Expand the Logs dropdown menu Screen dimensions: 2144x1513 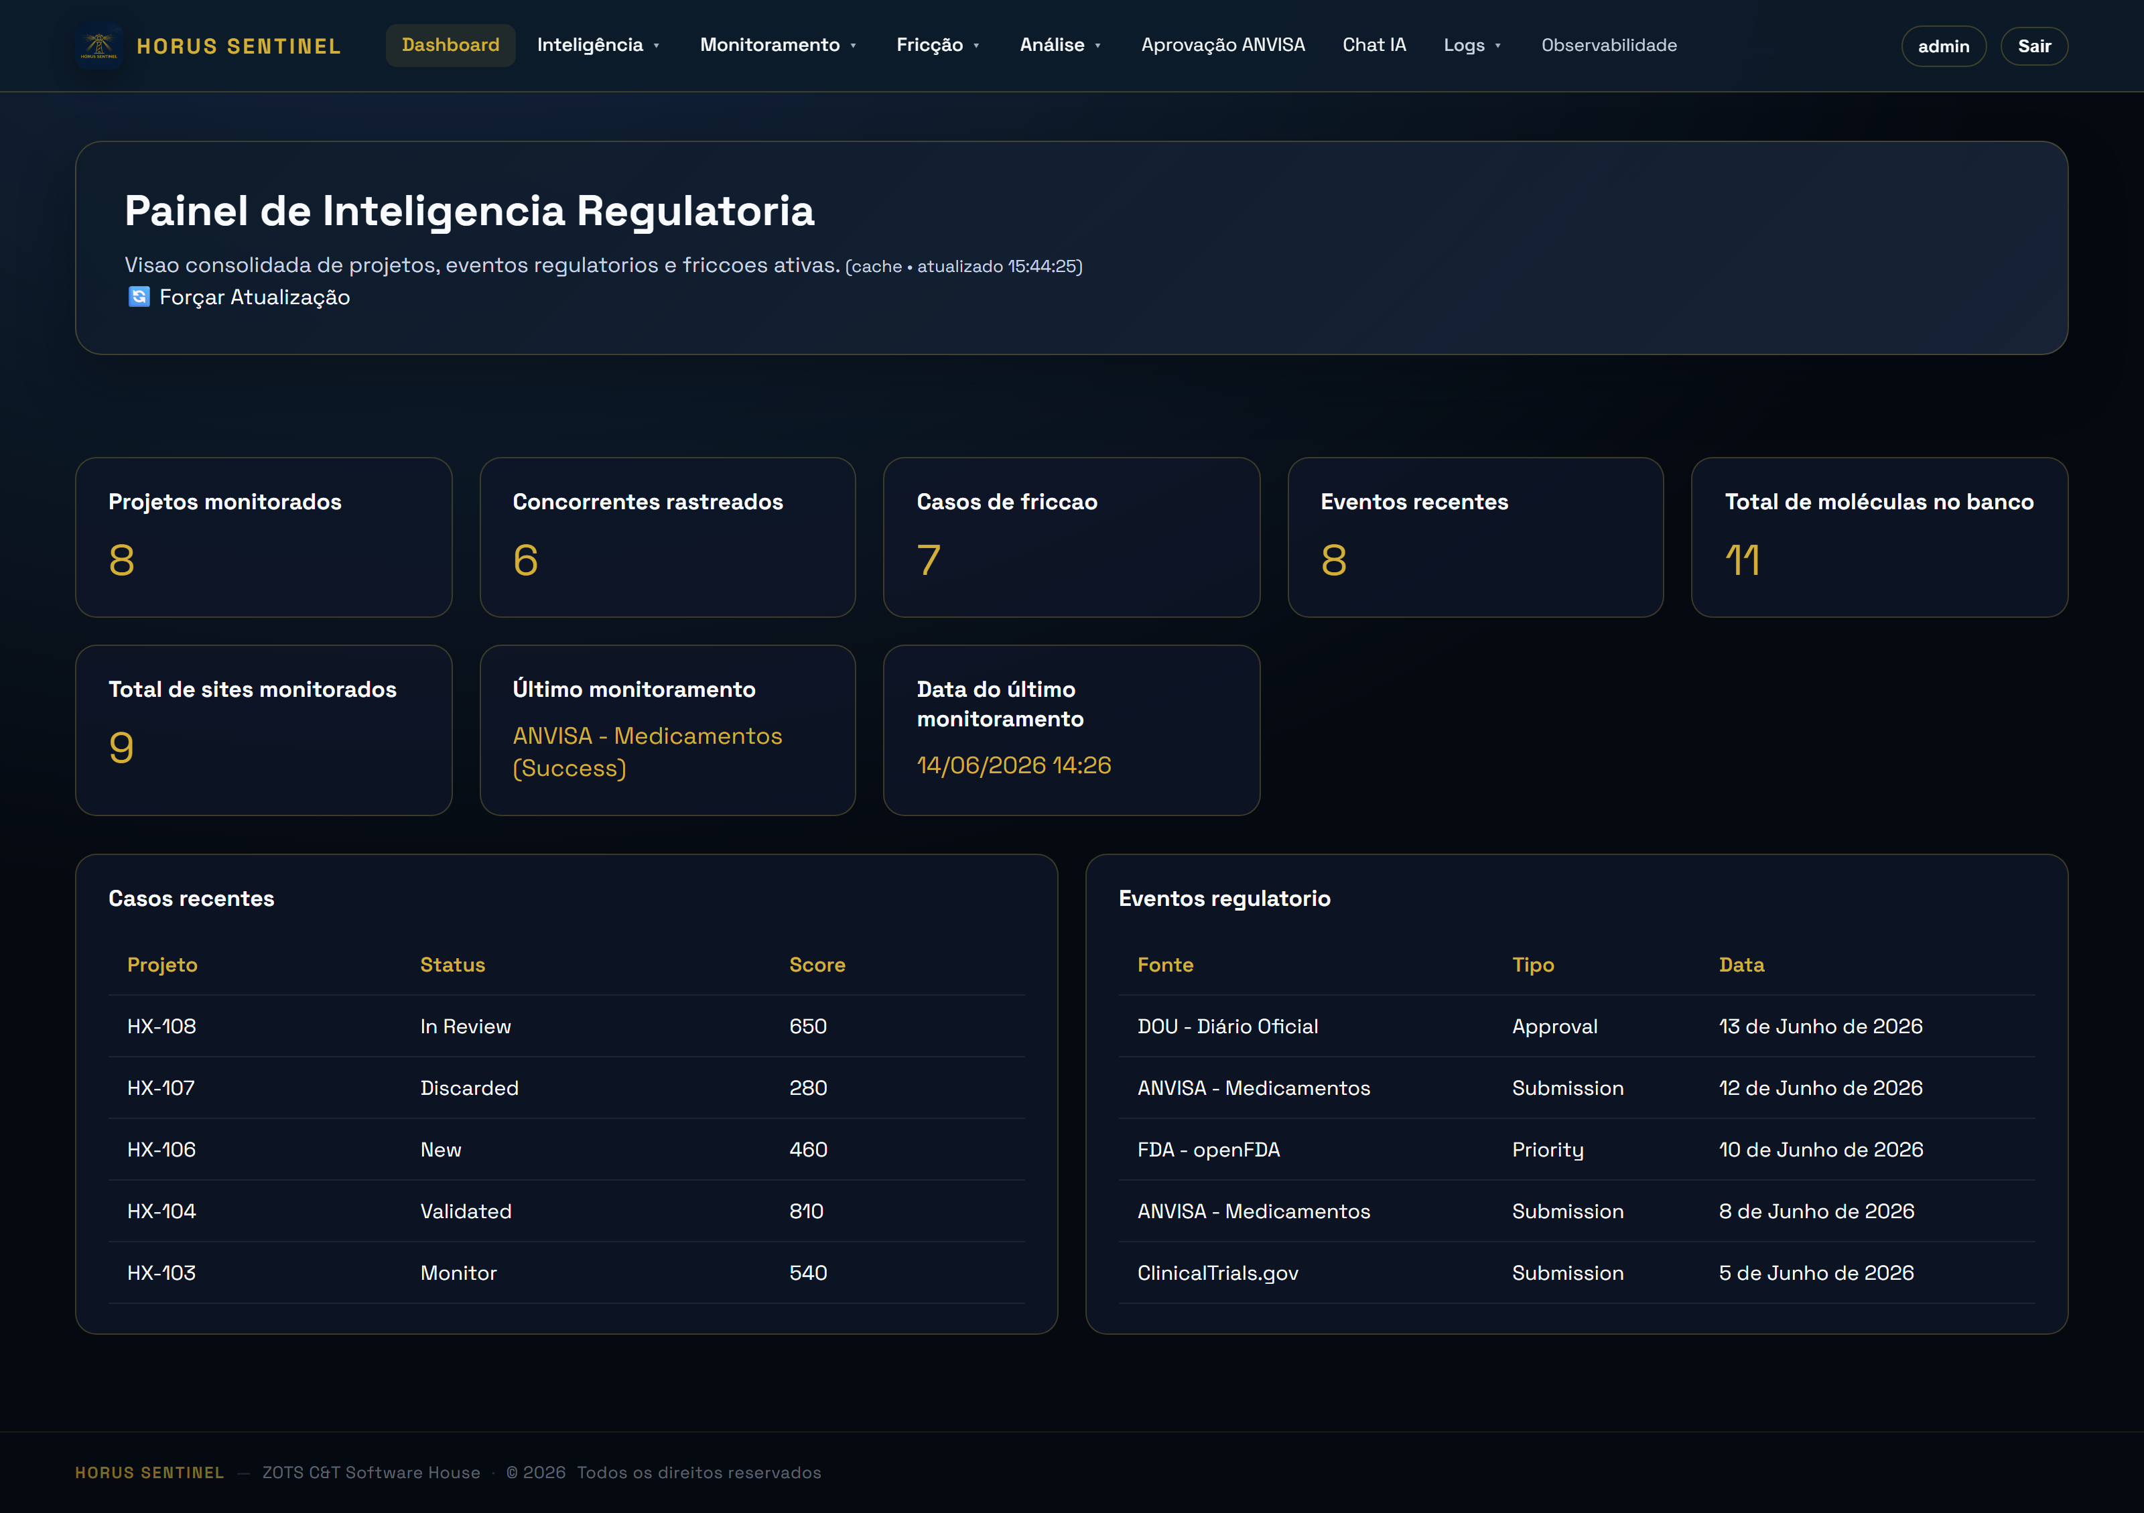pos(1472,45)
